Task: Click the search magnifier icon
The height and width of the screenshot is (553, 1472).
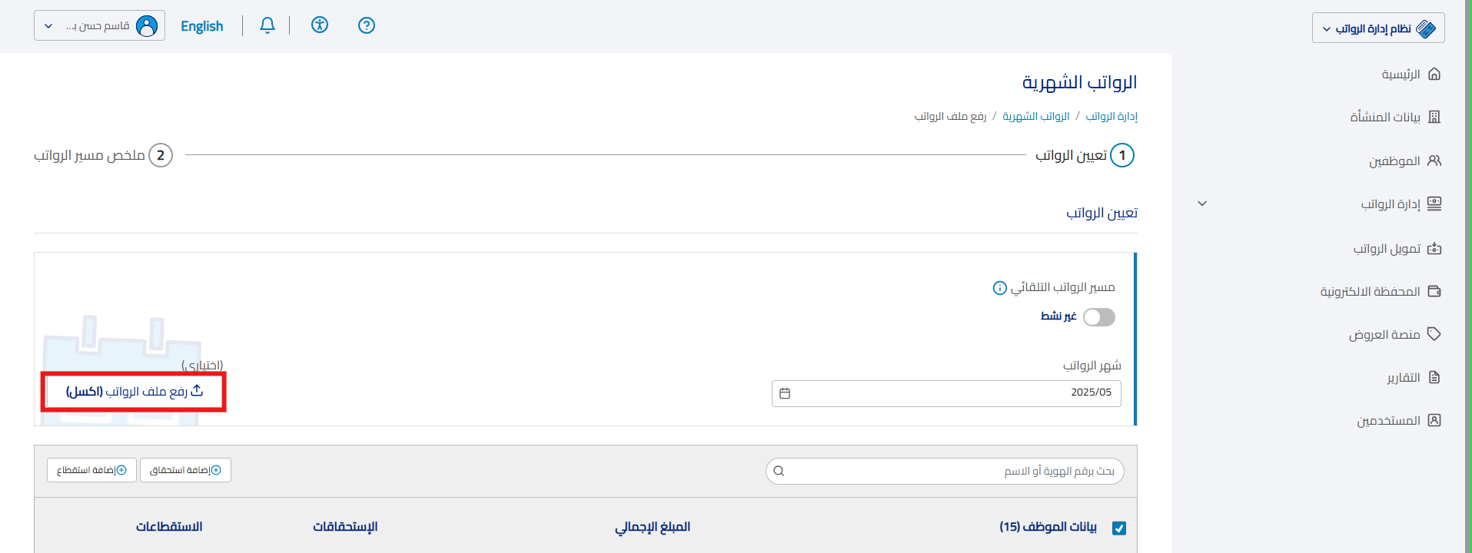Action: tap(779, 471)
